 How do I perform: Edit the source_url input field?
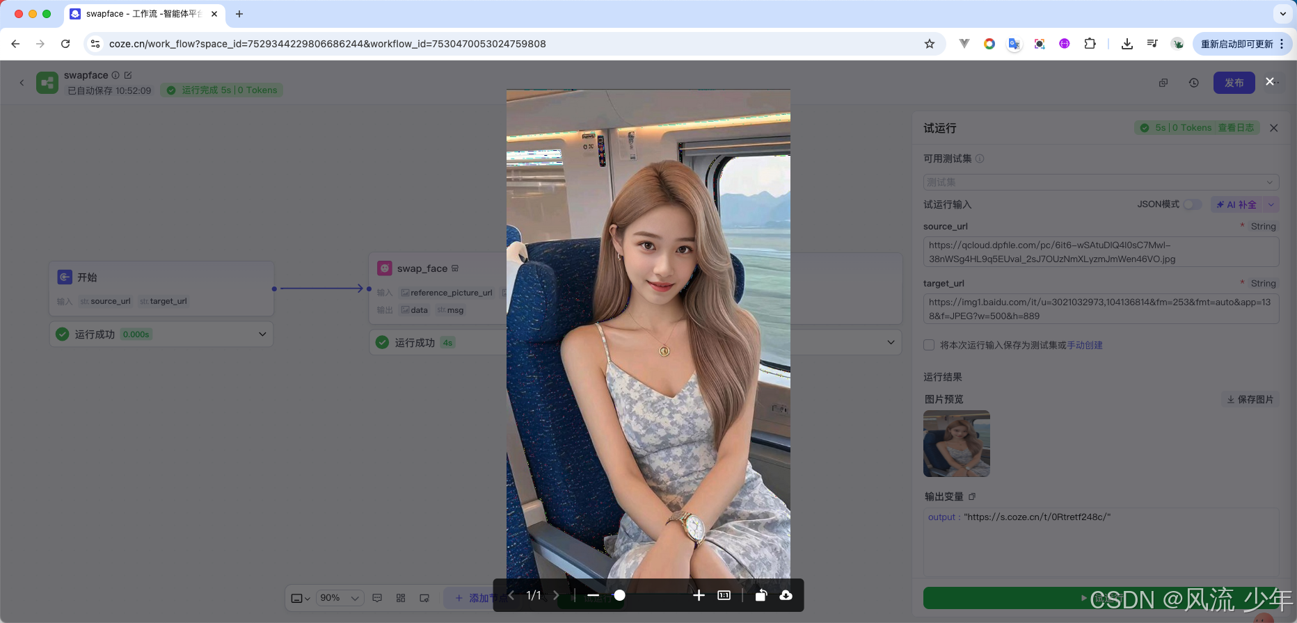(x=1101, y=252)
